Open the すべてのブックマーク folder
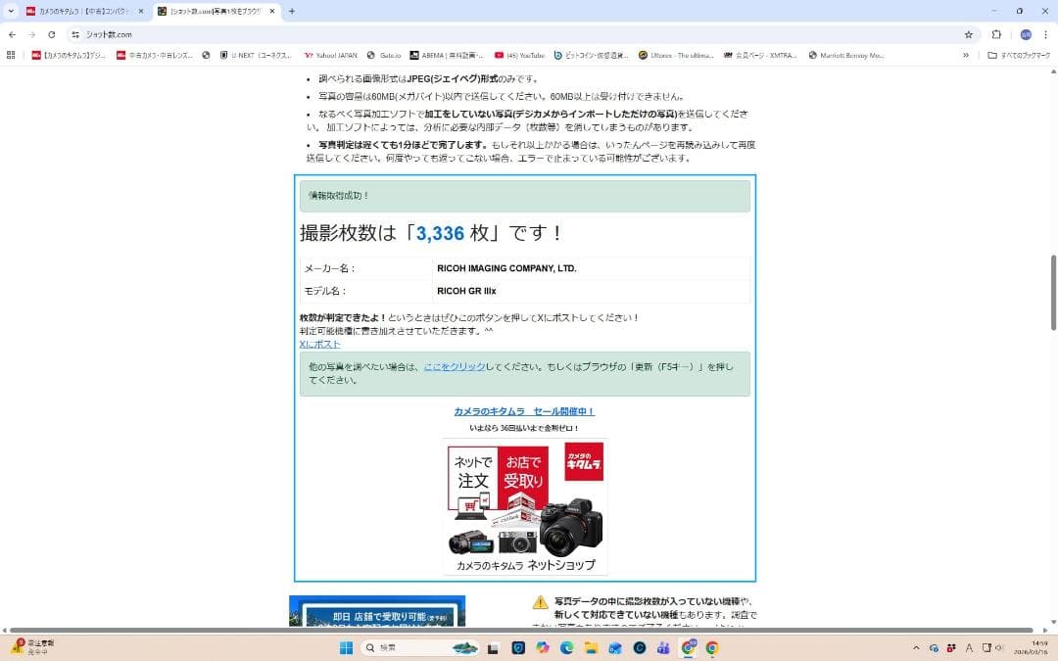This screenshot has height=661, width=1058. coord(1019,55)
